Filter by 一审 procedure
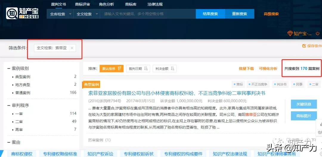This screenshot has height=157, width=322. tap(19, 114)
